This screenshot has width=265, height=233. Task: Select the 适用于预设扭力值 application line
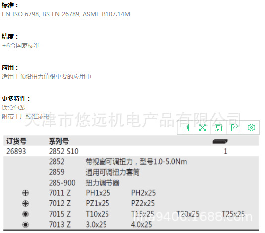coord(47,77)
